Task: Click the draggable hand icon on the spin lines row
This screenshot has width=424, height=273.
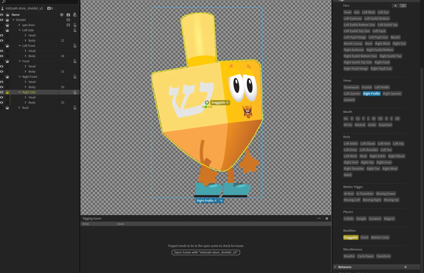Action: pyautogui.click(x=75, y=25)
